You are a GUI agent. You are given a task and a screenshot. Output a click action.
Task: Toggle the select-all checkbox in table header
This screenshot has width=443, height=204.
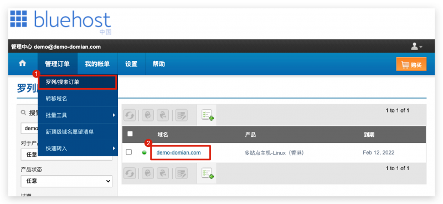(130, 134)
